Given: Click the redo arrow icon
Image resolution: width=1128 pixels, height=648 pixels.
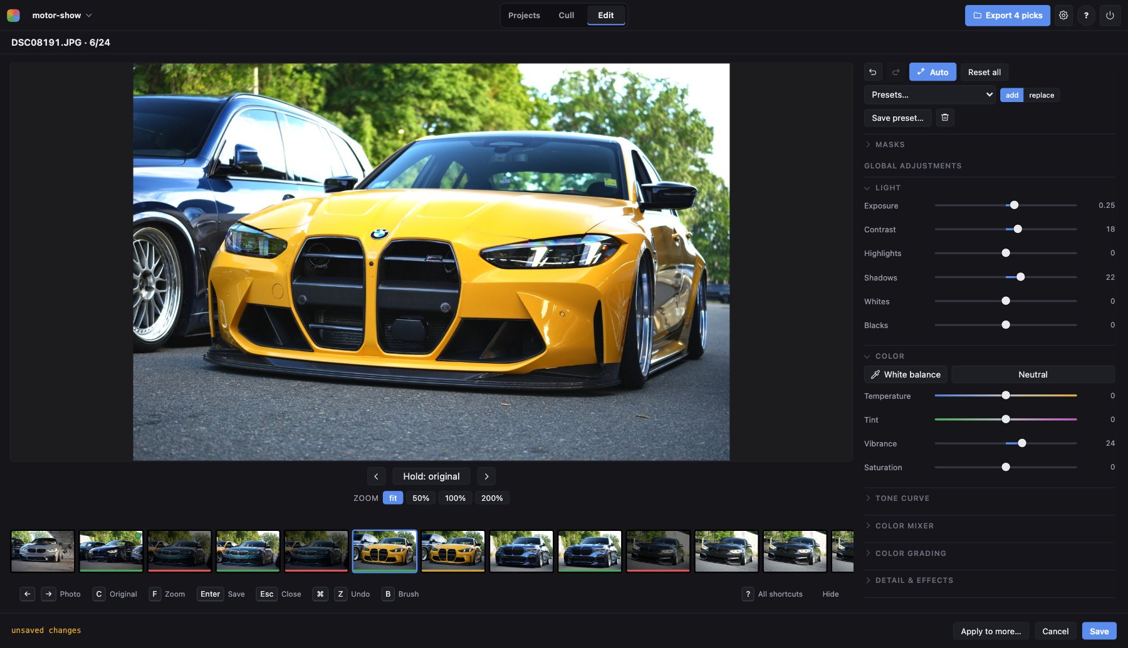Looking at the screenshot, I should [896, 72].
